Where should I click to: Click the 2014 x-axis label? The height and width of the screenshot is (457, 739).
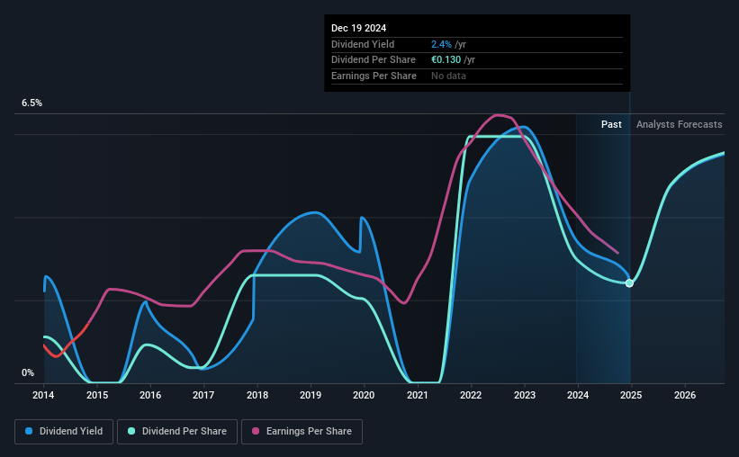coord(43,395)
